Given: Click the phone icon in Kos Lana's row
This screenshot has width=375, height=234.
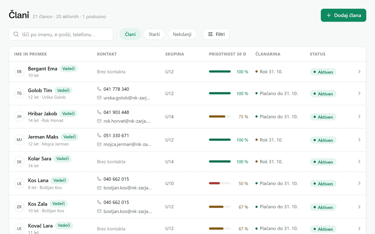Looking at the screenshot, I should coord(99,179).
